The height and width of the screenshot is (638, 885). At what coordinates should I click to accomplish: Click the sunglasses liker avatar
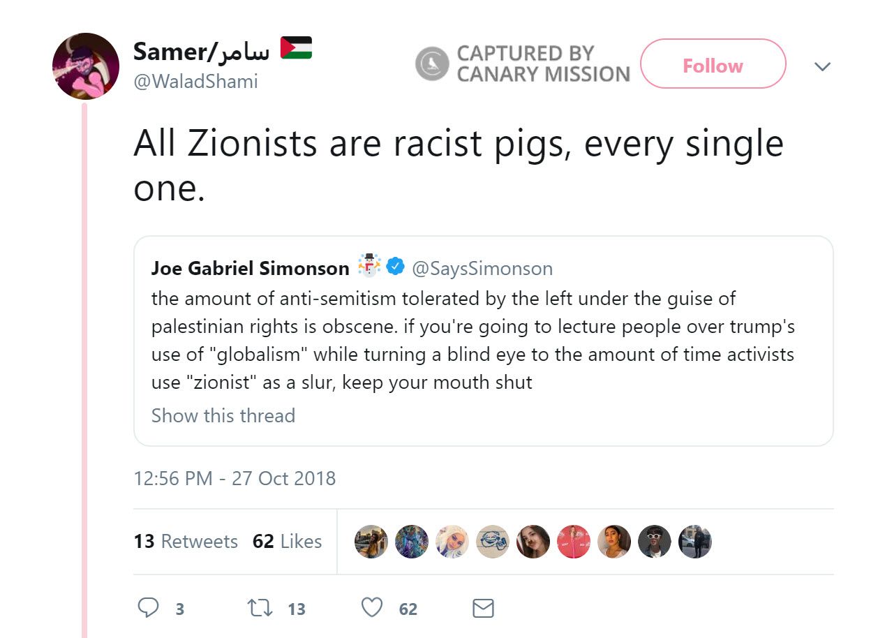coord(654,542)
